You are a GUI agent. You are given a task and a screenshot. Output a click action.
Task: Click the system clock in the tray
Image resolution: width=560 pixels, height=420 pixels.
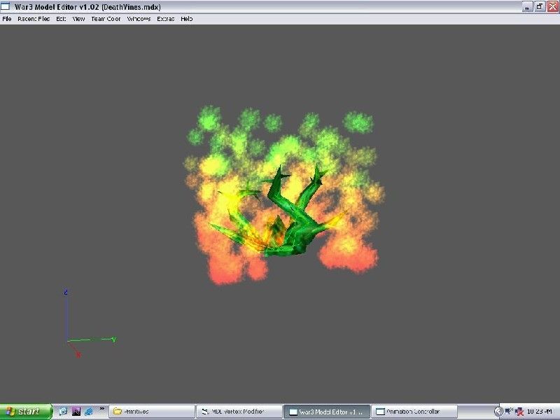click(x=539, y=412)
